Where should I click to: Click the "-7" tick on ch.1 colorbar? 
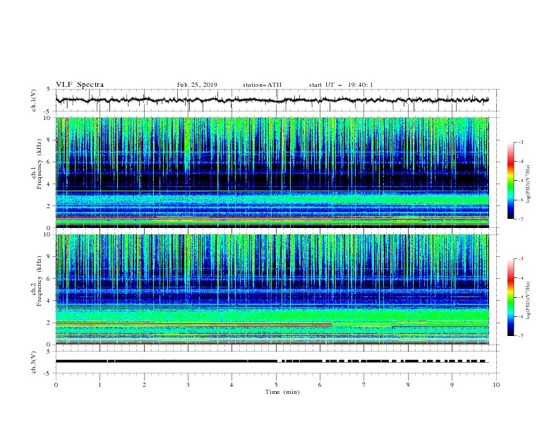521,219
